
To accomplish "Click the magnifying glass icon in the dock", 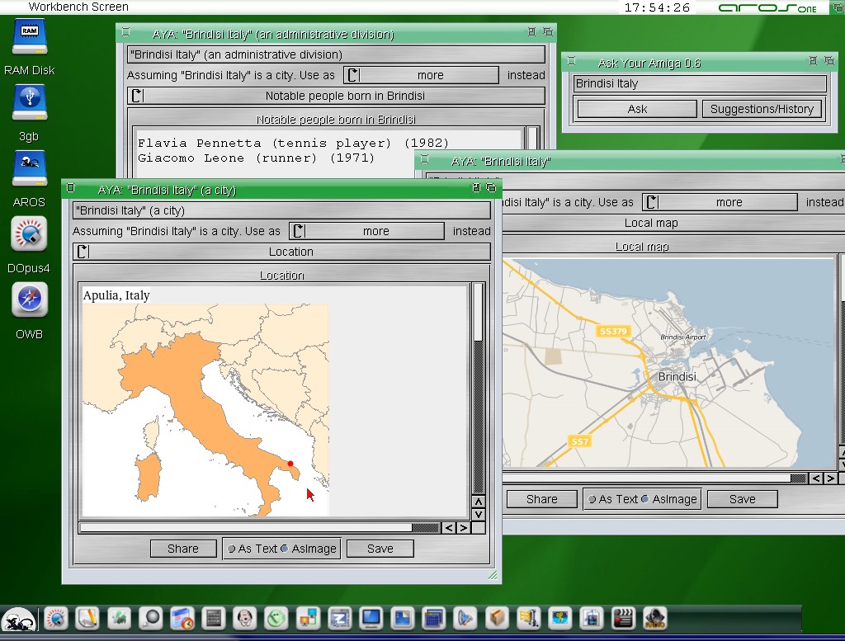I will click(x=150, y=618).
